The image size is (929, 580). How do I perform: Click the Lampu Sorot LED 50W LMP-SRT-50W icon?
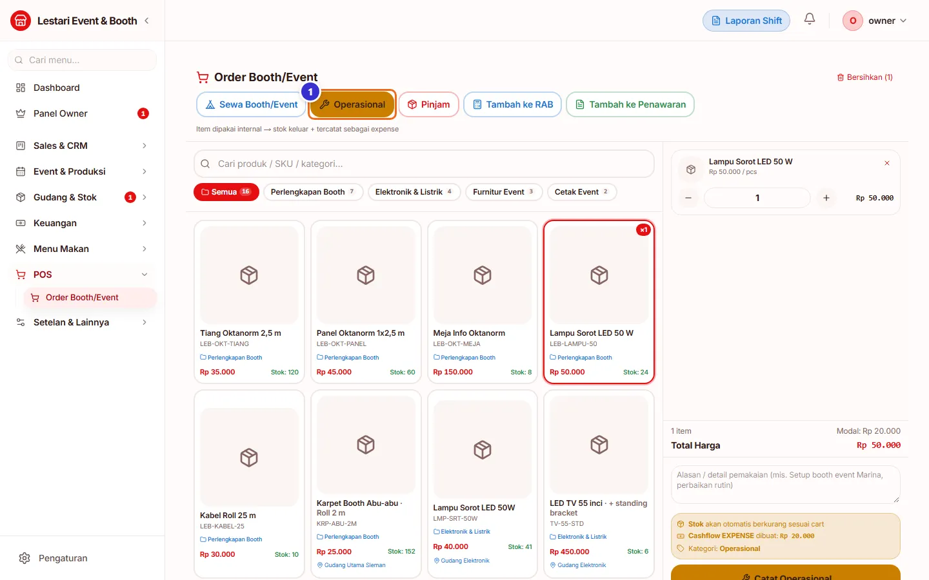click(x=483, y=449)
